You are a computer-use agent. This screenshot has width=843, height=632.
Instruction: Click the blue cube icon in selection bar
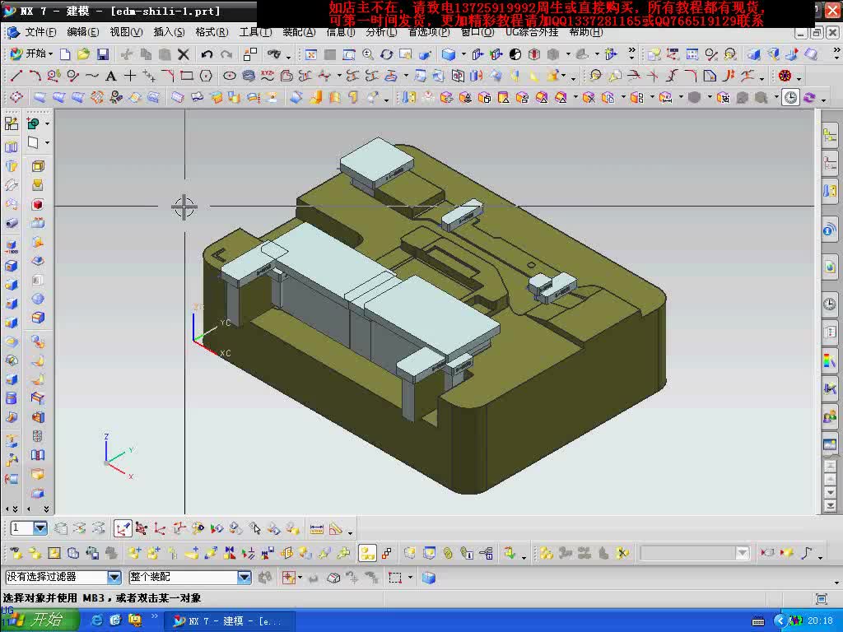tap(428, 579)
